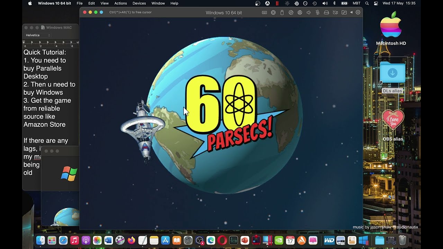Open the keyboard icon in VM toolbar
This screenshot has width=443, height=249.
coord(264,12)
